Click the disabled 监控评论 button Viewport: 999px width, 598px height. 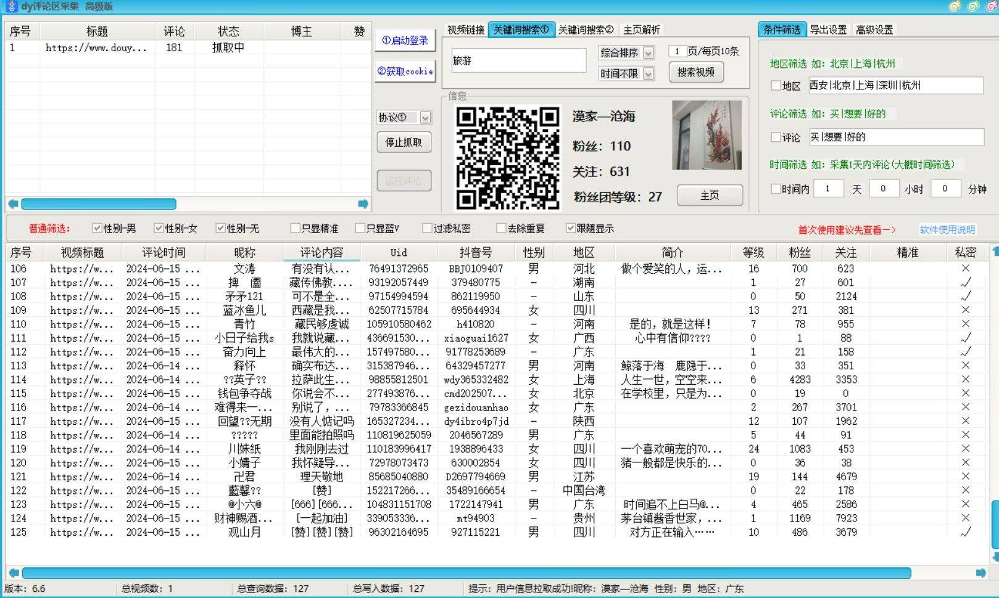pos(404,181)
